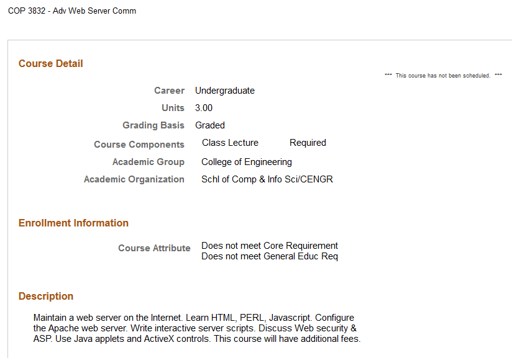The image size is (512, 358).
Task: Select the Grading Basis label
Action: (153, 125)
